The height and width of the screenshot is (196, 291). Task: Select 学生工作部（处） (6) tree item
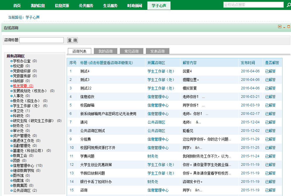[30, 106]
